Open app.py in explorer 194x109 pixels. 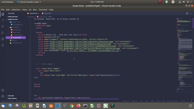tap(15, 40)
